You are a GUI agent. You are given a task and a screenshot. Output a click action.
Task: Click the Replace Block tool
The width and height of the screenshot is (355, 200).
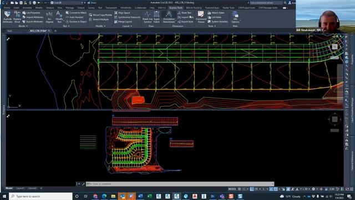[17, 17]
